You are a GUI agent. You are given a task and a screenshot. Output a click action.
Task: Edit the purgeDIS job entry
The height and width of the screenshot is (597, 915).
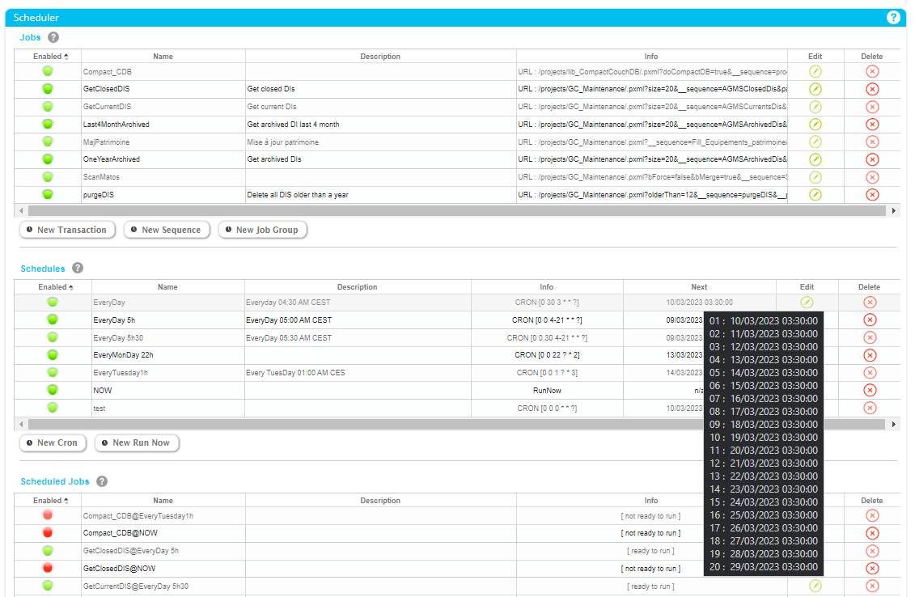[815, 195]
